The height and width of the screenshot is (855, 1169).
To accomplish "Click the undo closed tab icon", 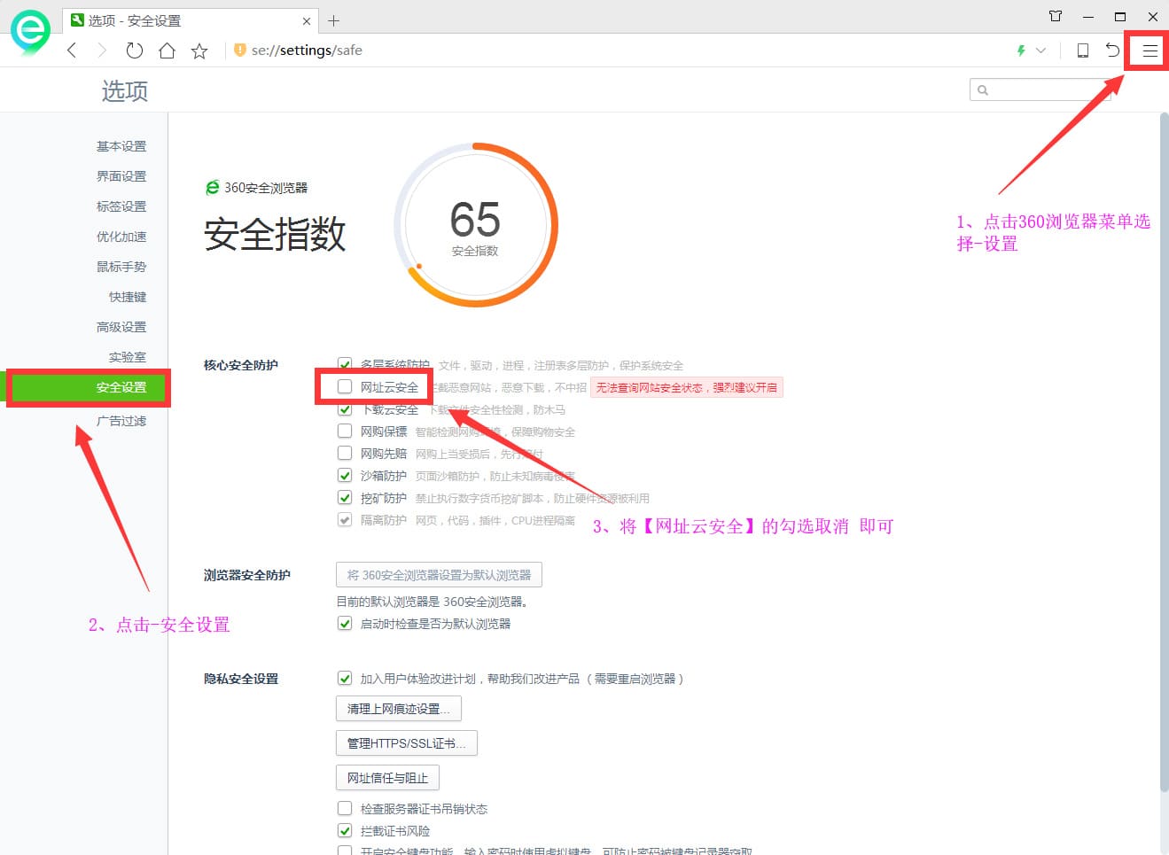I will tap(1112, 51).
